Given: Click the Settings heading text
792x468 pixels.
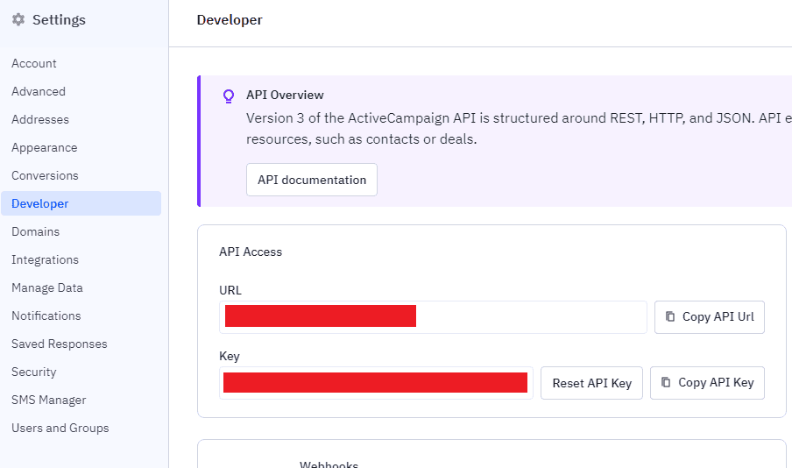Looking at the screenshot, I should coord(59,19).
